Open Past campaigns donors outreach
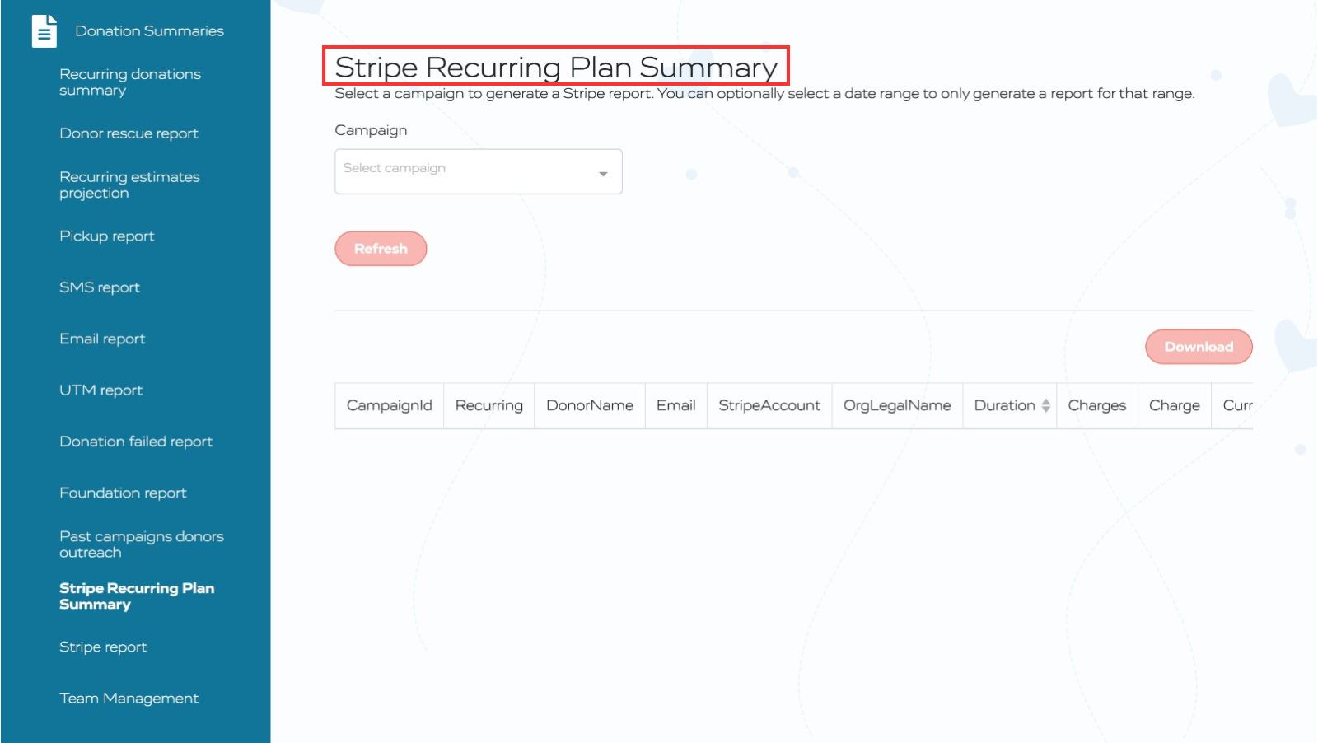 [142, 544]
